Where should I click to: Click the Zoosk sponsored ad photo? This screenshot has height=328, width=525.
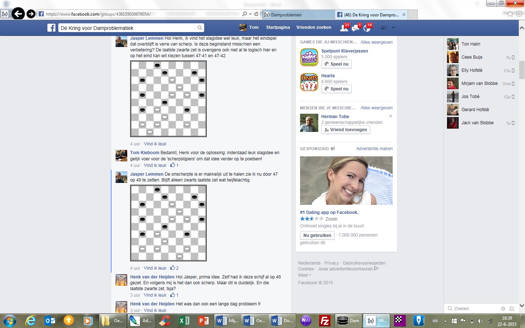(346, 180)
